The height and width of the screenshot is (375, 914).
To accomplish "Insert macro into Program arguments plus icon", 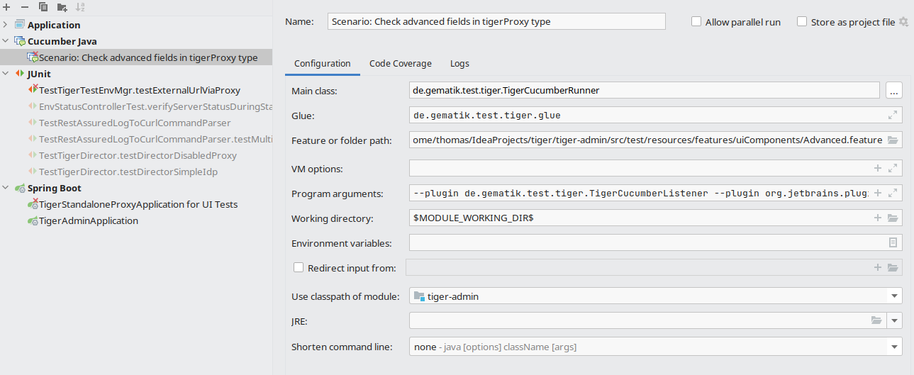I will tap(878, 193).
